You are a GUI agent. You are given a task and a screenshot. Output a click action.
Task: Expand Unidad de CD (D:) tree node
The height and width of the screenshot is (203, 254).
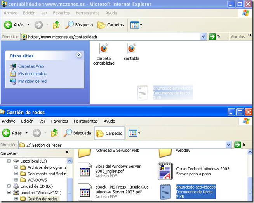(9, 186)
